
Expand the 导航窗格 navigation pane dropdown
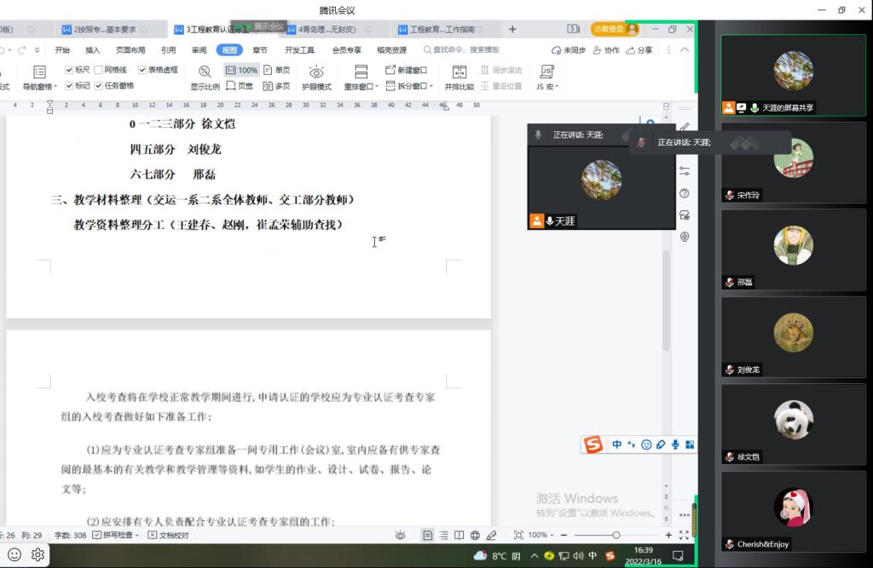click(55, 87)
